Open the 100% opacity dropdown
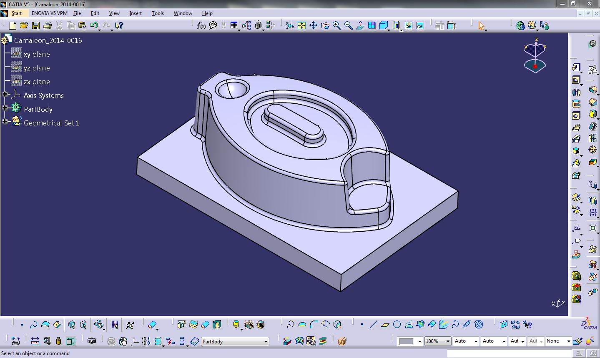Image resolution: width=600 pixels, height=358 pixels. [448, 341]
